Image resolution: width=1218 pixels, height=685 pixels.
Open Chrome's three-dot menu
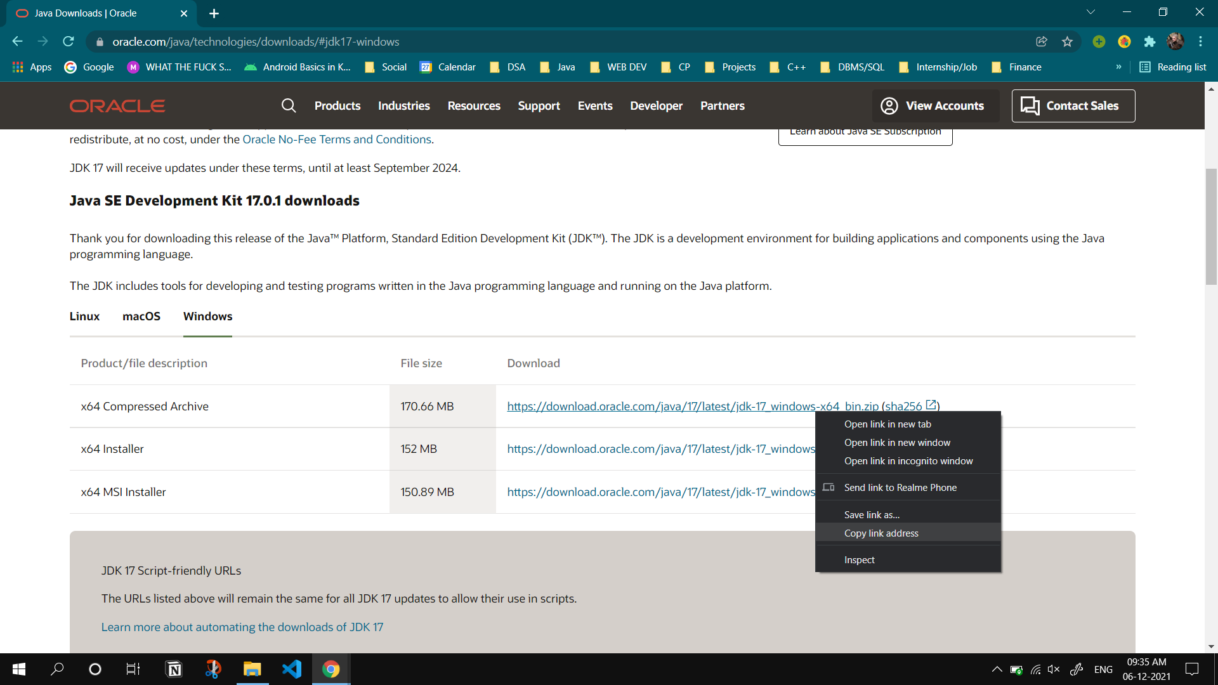point(1200,41)
